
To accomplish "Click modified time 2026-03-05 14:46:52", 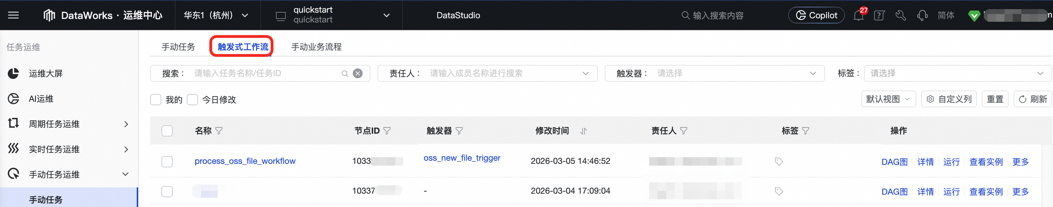I will point(570,161).
